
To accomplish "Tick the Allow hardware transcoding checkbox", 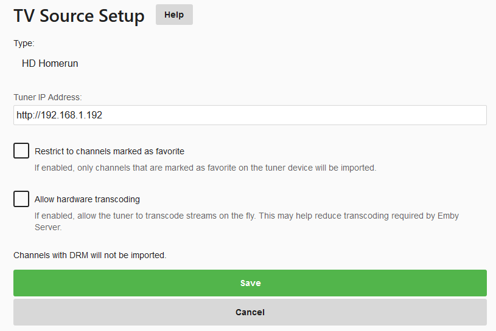I will [x=21, y=199].
